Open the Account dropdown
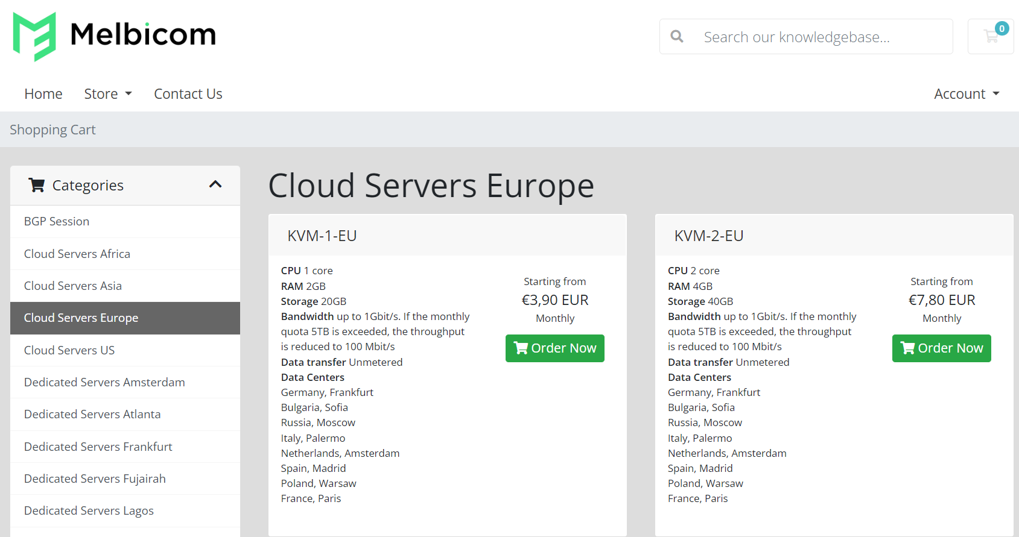The image size is (1019, 537). point(967,94)
